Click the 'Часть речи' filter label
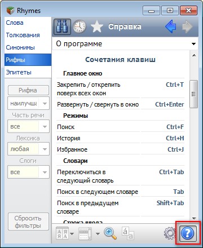This screenshot has height=248, width=203. point(28,115)
